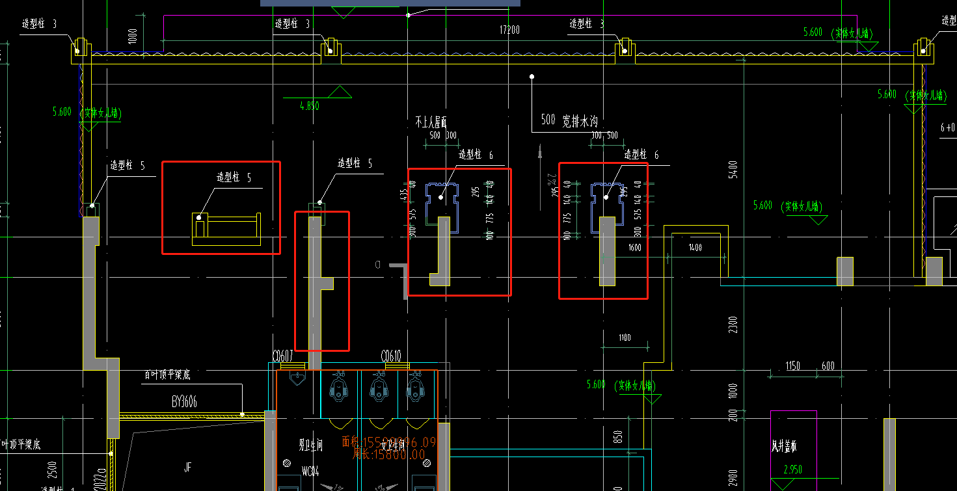This screenshot has width=957, height=491.
Task: Click the wash basin symbol below C0607
Action: tap(298, 378)
